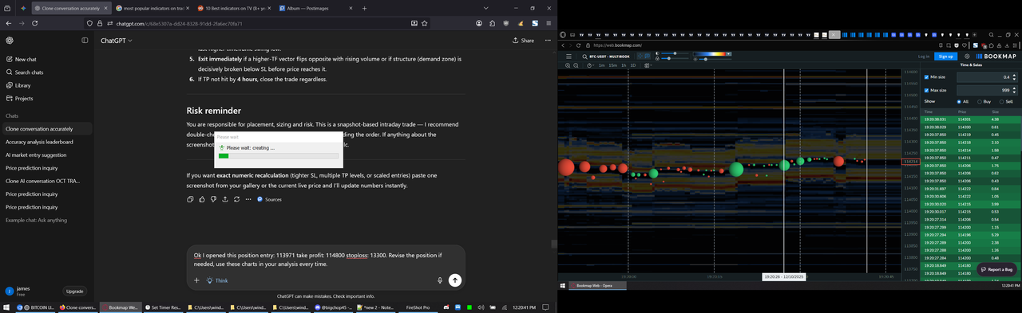Thumbs down the ChatGPT response
The height and width of the screenshot is (313, 1022).
point(213,199)
